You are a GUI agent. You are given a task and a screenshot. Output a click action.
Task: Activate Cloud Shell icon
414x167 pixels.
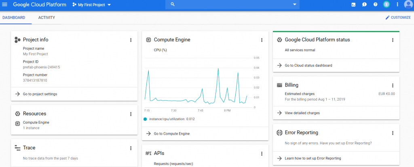353,4
